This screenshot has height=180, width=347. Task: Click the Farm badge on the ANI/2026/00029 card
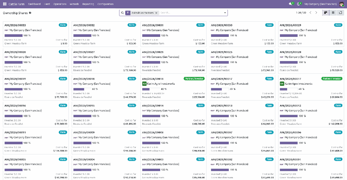click(x=338, y=25)
